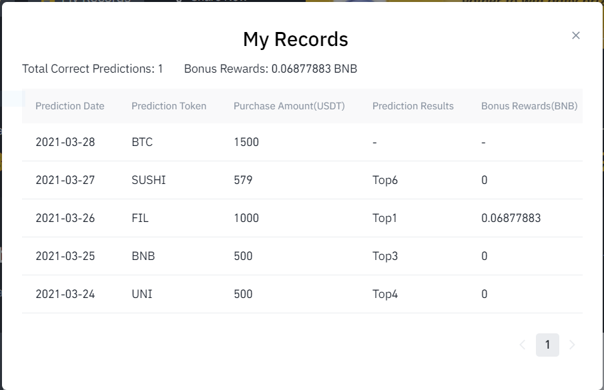
Task: Select the 2021-03-25 BNB record date
Action: (65, 256)
